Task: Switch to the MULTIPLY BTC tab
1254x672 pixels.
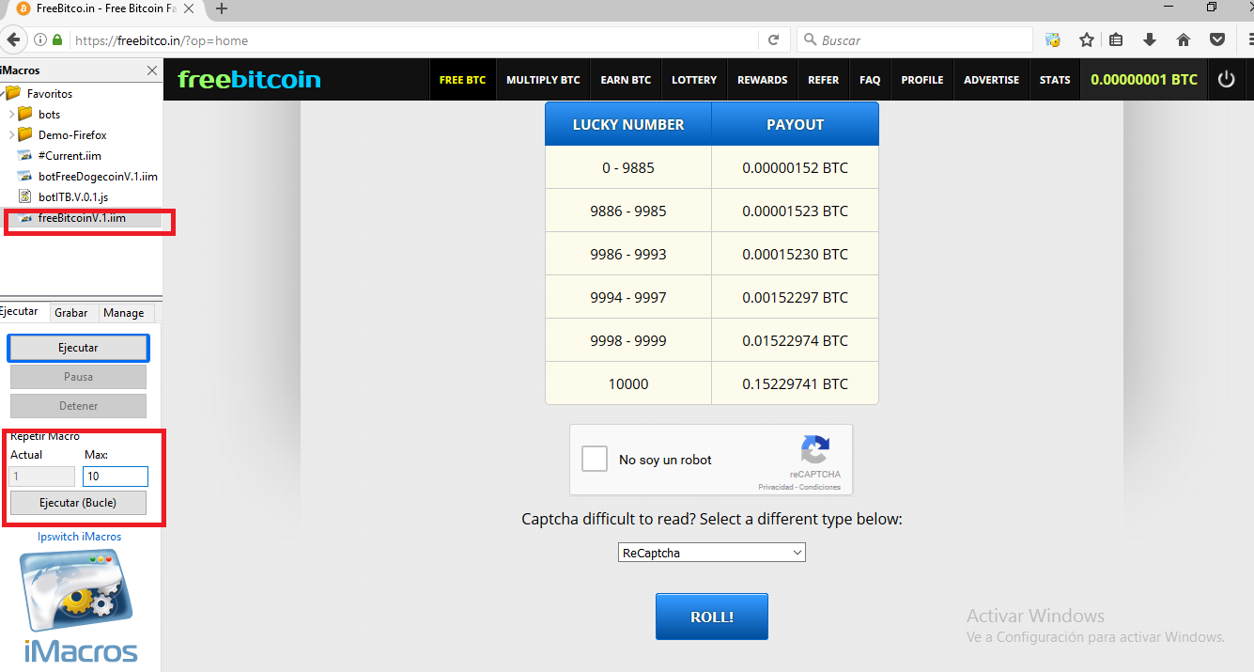Action: tap(543, 79)
